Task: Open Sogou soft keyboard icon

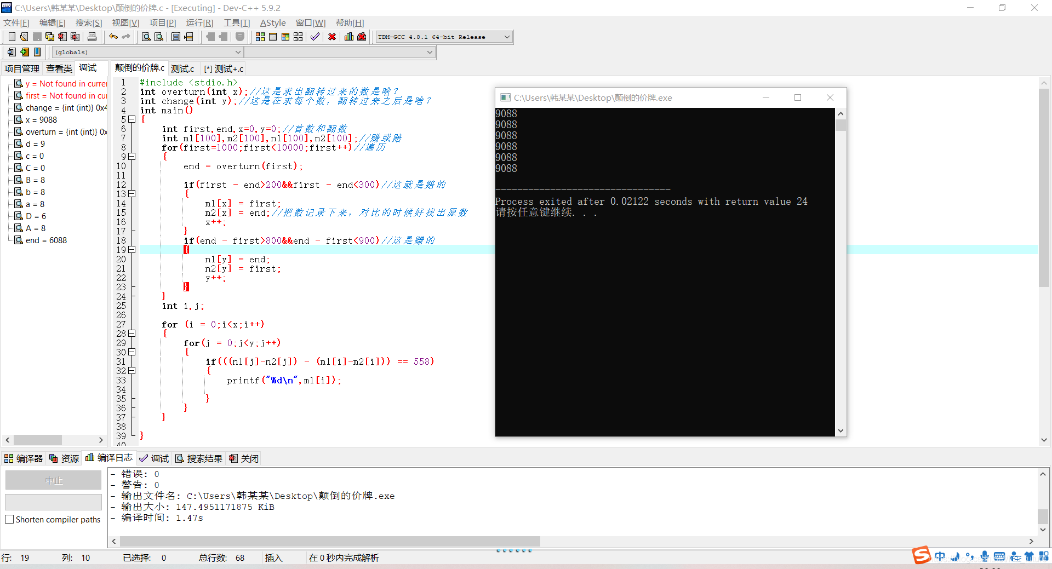Action: (x=999, y=556)
